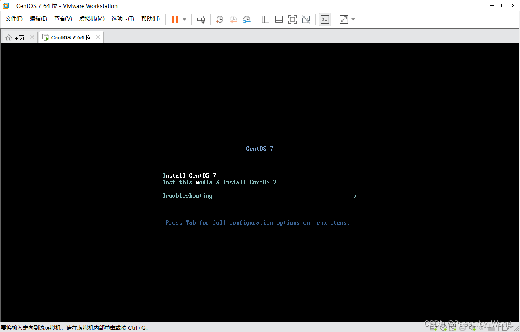The width and height of the screenshot is (520, 332).
Task: Click the sound card status icon
Action: pos(473,328)
